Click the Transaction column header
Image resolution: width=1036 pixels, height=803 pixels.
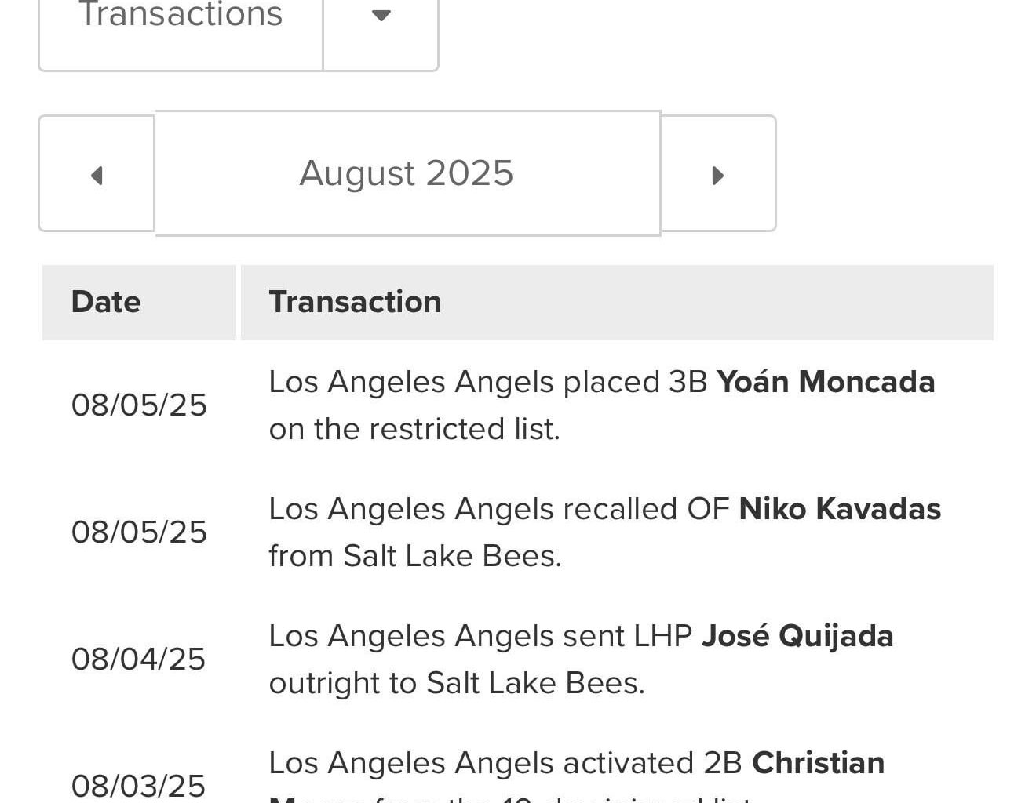point(355,302)
